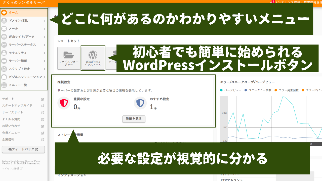Click external link icon beside よくある質問

tap(43, 119)
